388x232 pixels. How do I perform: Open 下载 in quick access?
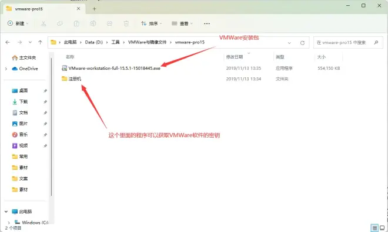[x=20, y=101]
